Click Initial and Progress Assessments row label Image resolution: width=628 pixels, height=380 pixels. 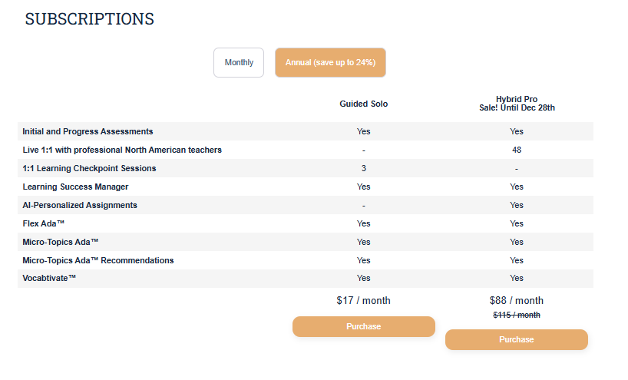coord(88,131)
